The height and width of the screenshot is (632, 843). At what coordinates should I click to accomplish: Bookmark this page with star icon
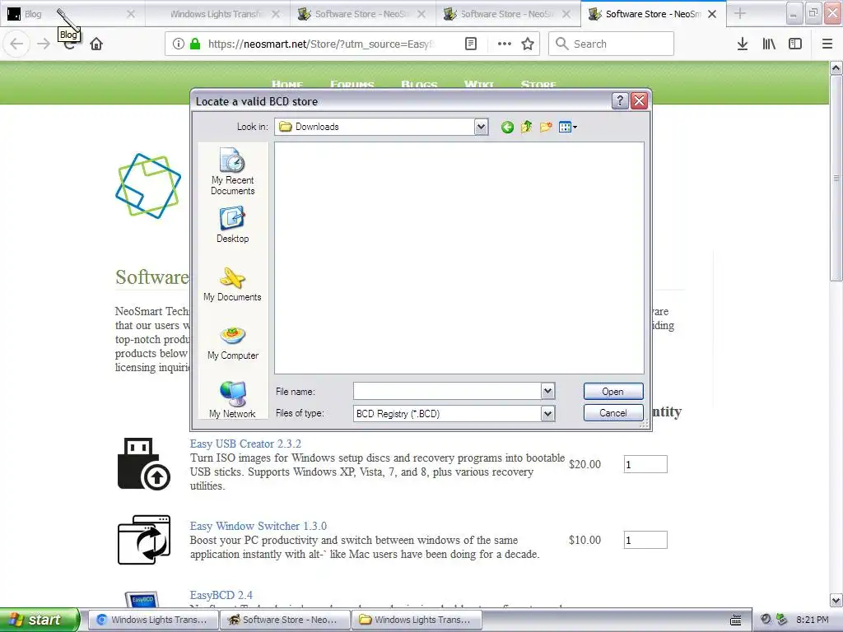[x=528, y=44]
